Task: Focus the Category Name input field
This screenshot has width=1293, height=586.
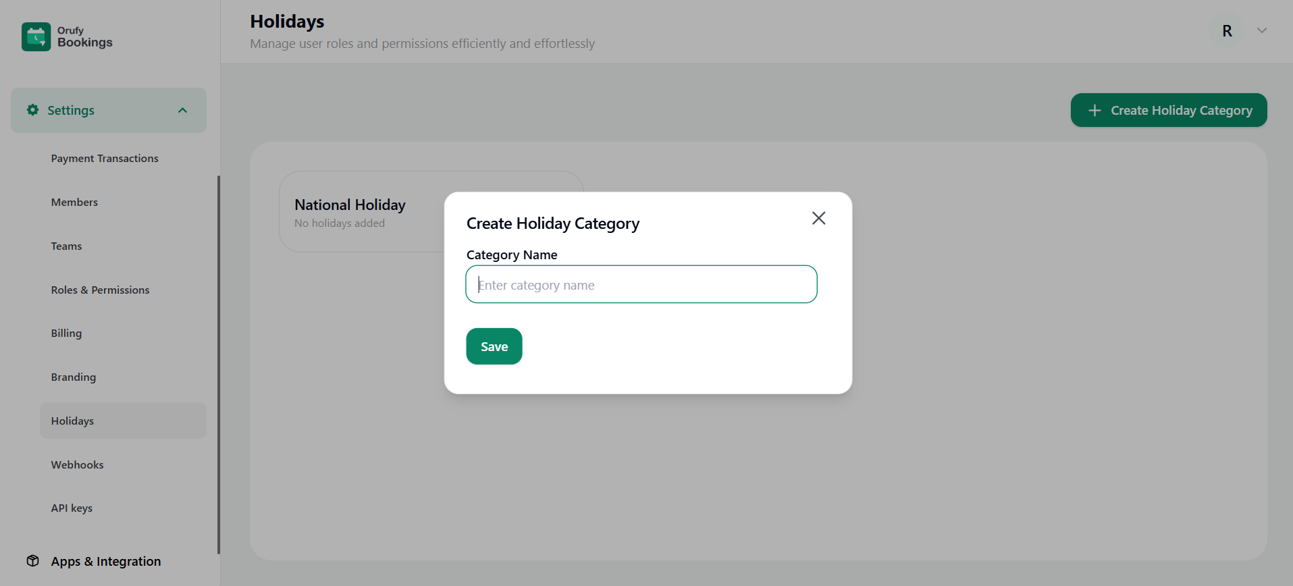Action: [x=641, y=285]
